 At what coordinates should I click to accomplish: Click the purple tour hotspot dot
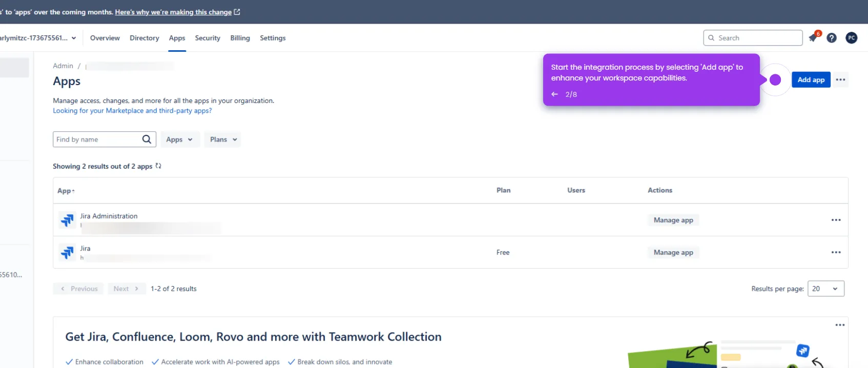775,79
